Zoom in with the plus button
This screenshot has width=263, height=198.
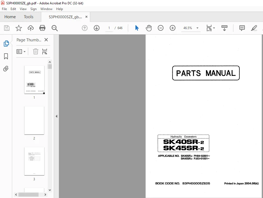click(172, 28)
